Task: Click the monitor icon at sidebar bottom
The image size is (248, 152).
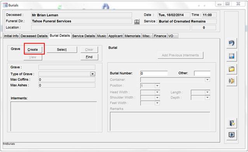Action: pyautogui.click(x=232, y=135)
